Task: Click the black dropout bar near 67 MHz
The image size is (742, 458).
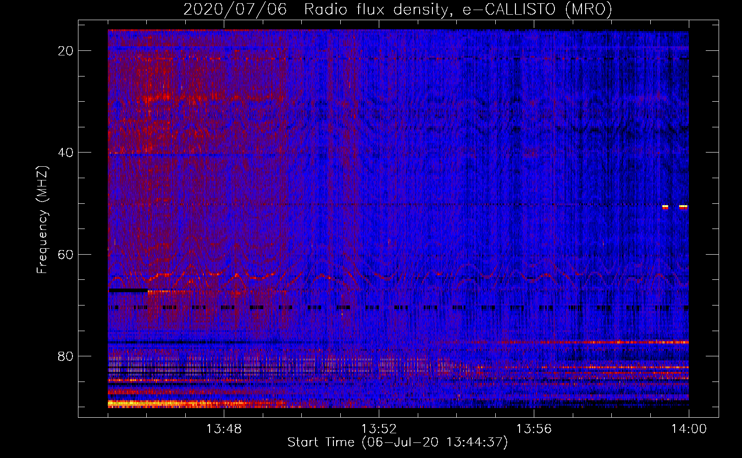Action: coord(128,290)
